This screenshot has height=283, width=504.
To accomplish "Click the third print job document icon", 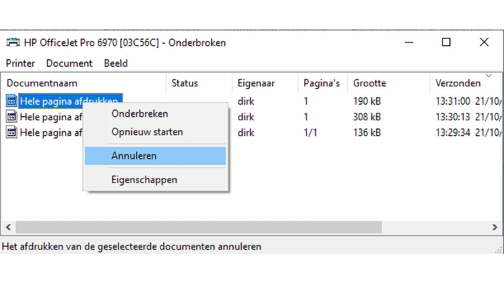I will (x=12, y=133).
